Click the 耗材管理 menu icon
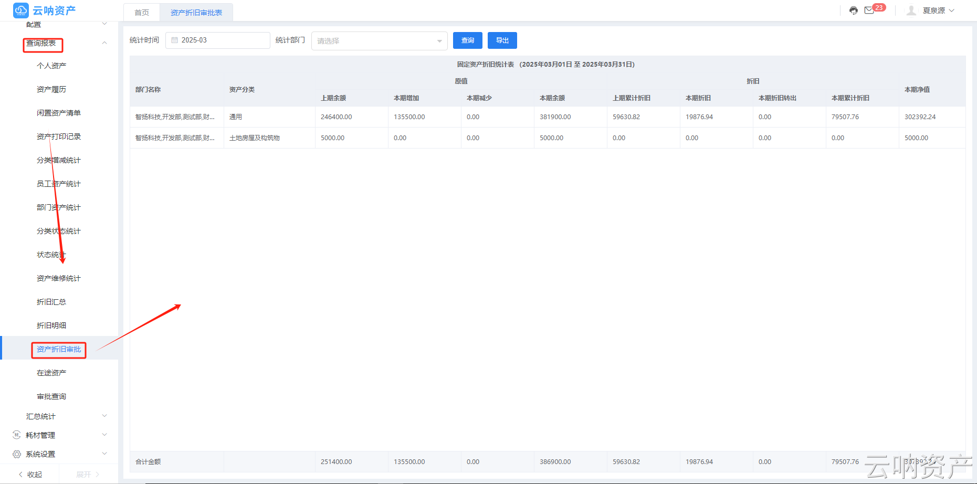Image resolution: width=977 pixels, height=484 pixels. tap(17, 435)
